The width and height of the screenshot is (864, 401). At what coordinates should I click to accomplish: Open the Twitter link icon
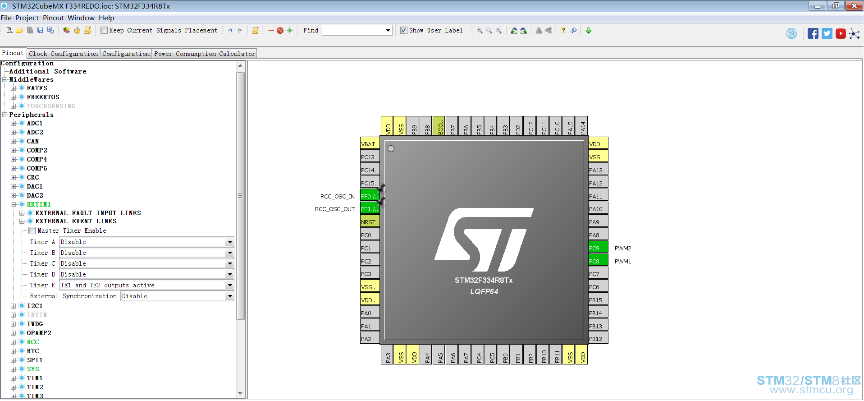pyautogui.click(x=827, y=33)
